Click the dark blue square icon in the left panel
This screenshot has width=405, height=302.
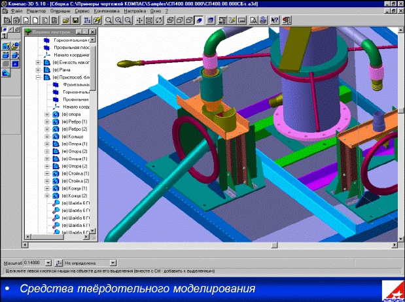[x=16, y=64]
